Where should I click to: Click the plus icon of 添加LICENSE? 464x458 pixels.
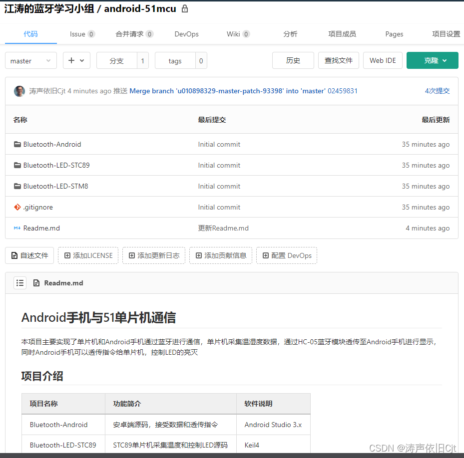coord(67,255)
